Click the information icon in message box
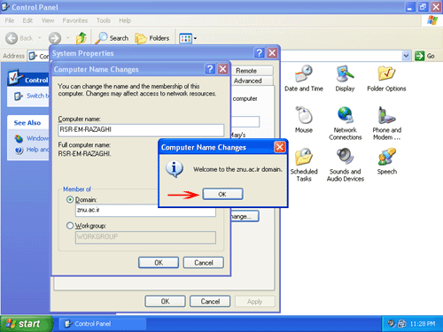The image size is (443, 332). pos(175,169)
